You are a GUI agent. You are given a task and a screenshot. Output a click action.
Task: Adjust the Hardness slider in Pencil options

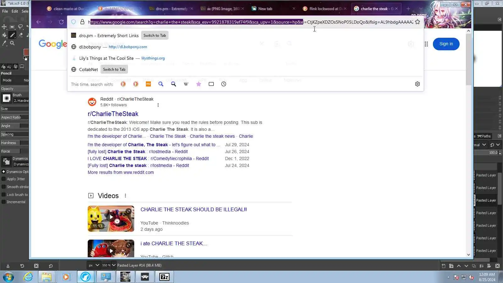[14, 143]
